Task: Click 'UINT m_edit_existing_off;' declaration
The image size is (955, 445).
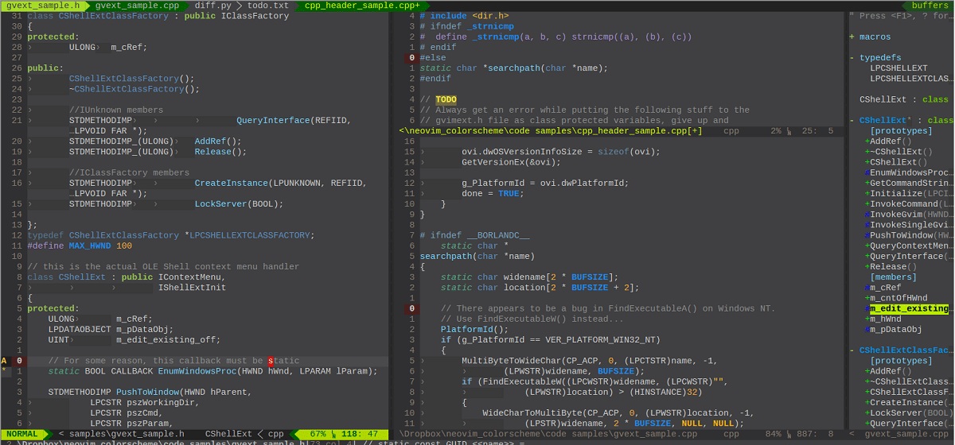Action: tap(134, 339)
